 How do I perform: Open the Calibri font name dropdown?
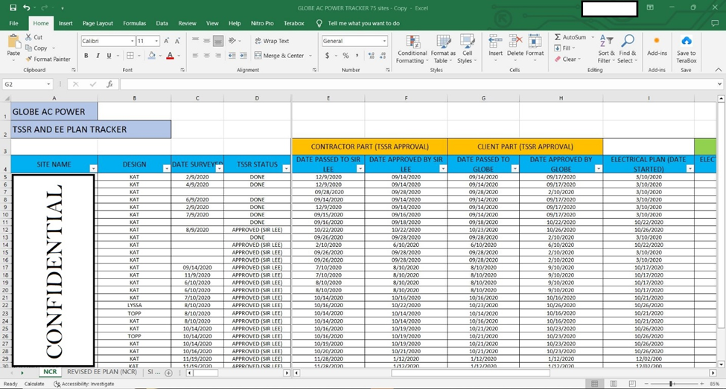click(x=133, y=41)
